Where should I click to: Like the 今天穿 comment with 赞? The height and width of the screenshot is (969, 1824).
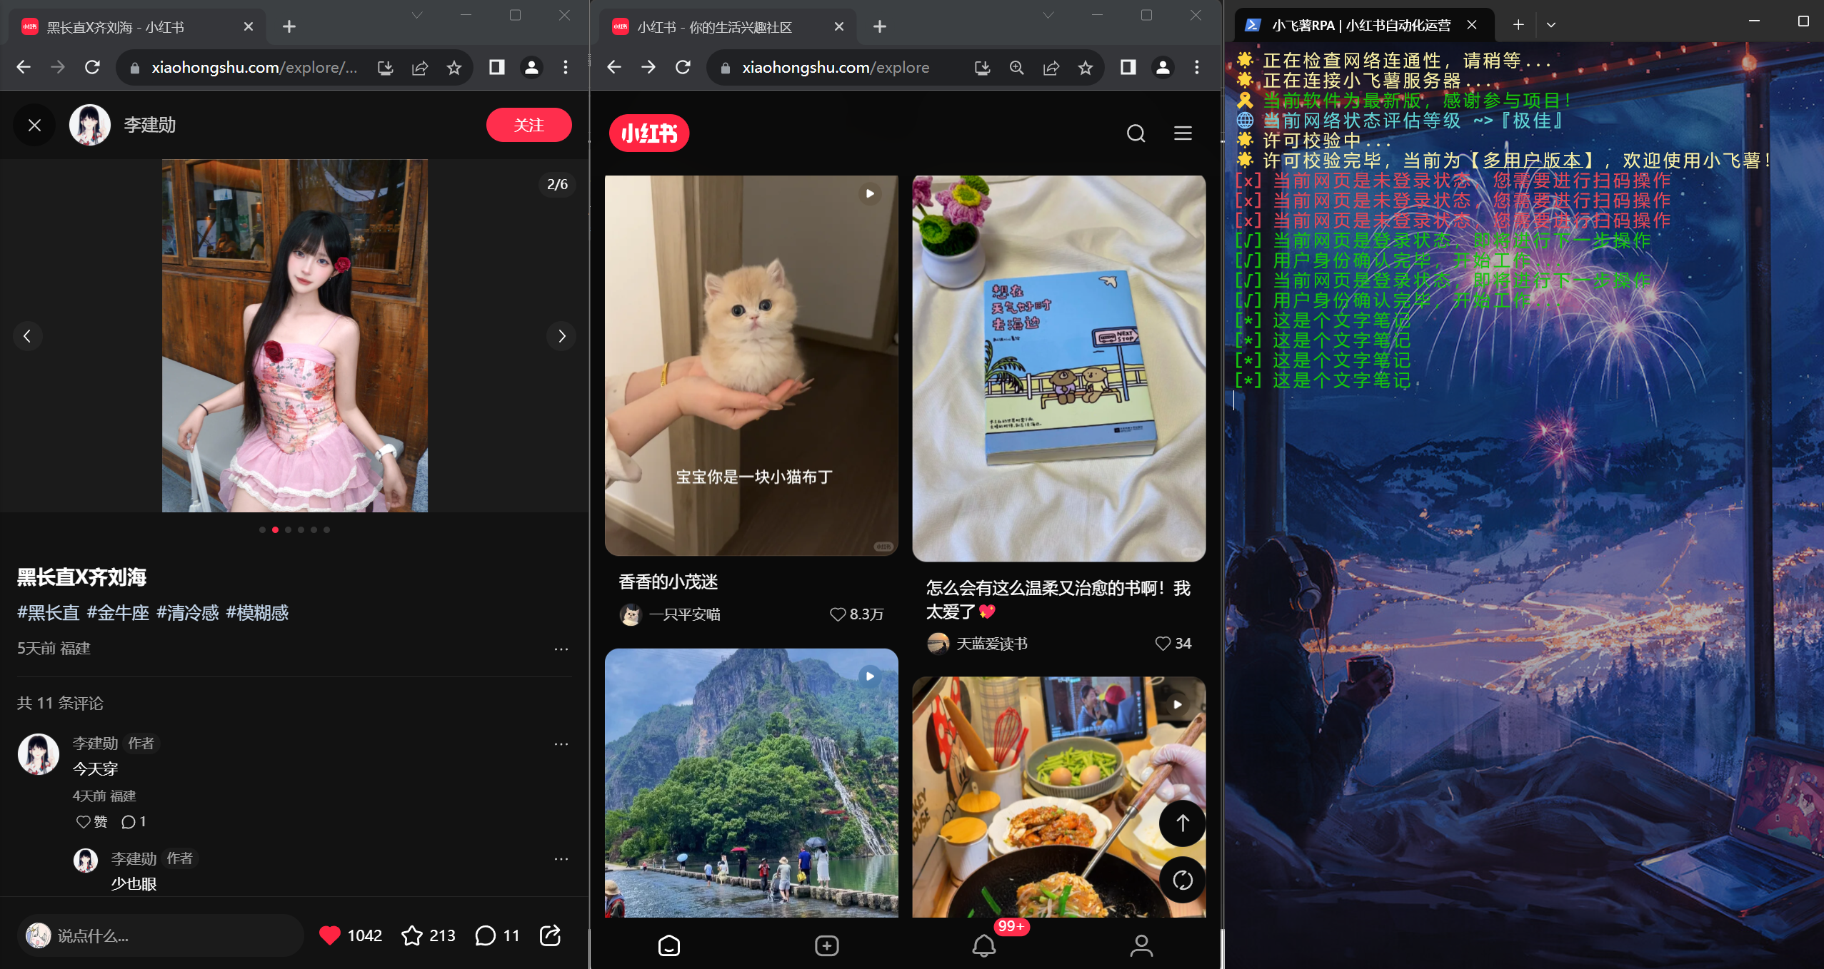(91, 821)
